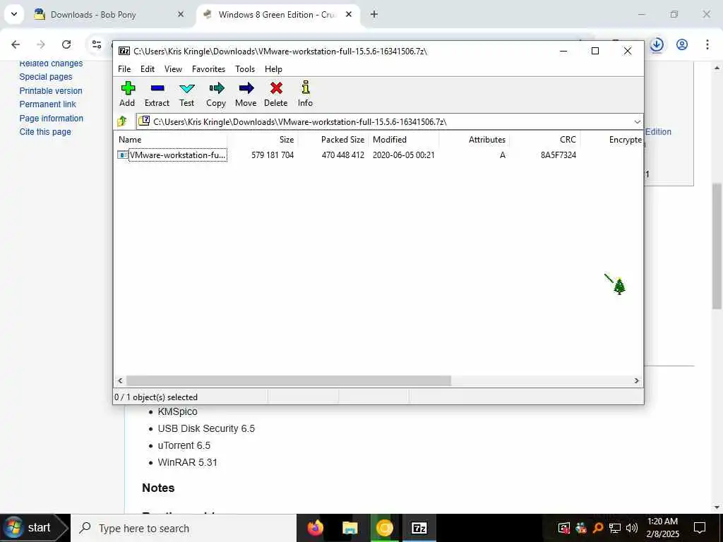Open the Chrome tab search dropdown
This screenshot has height=542, width=723.
pyautogui.click(x=14, y=14)
